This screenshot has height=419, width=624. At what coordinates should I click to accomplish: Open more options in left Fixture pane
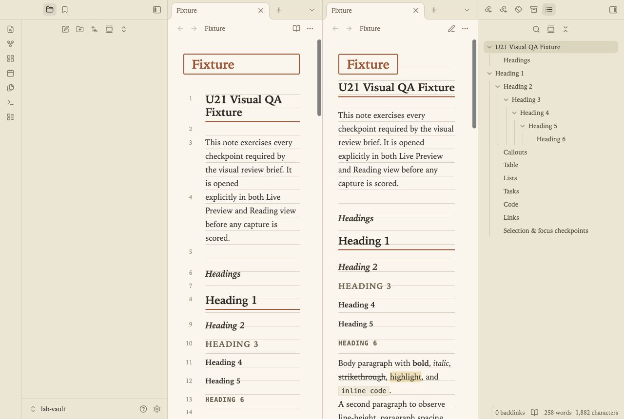310,29
